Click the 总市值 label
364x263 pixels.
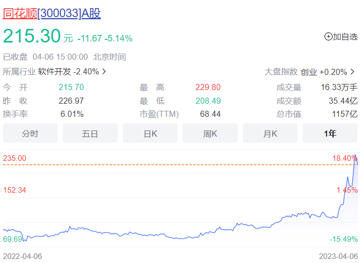tap(289, 114)
